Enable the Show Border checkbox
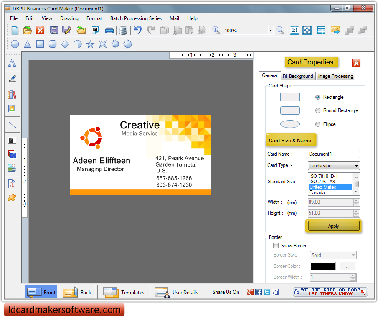This screenshot has height=316, width=378. pyautogui.click(x=276, y=245)
